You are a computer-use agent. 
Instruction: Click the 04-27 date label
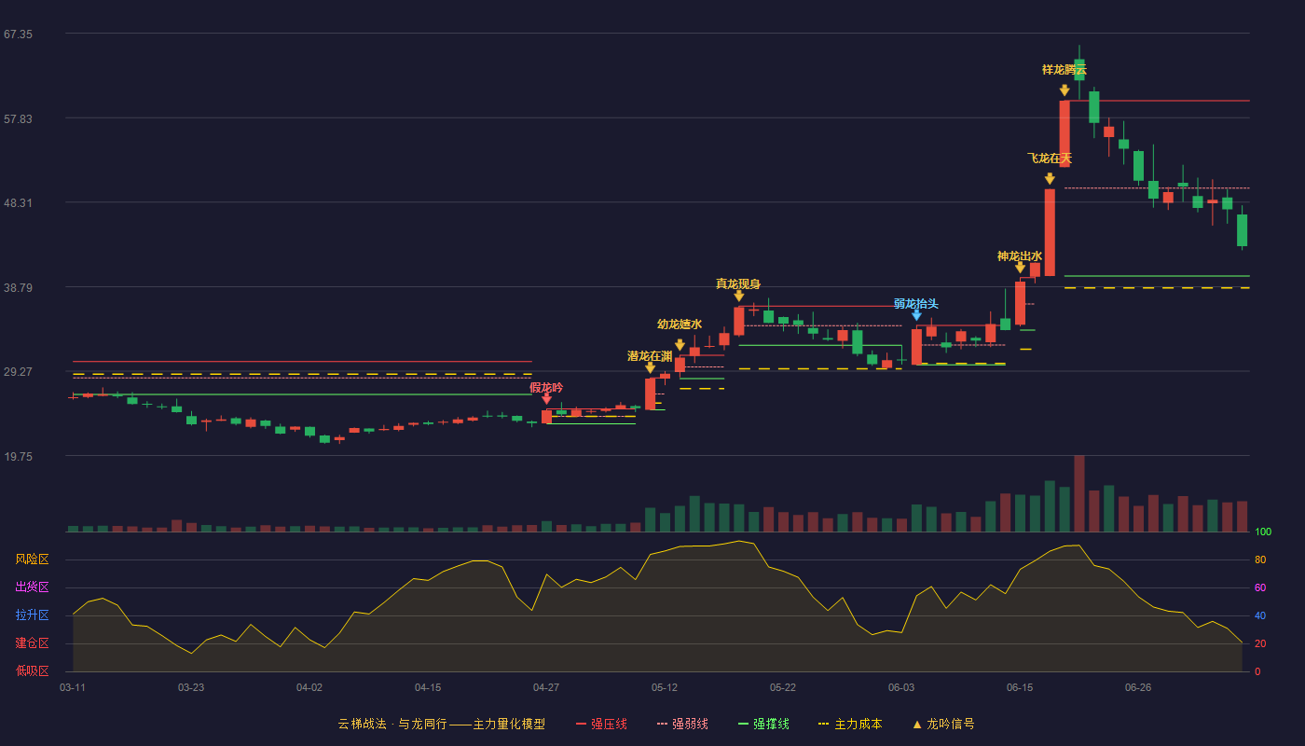546,687
